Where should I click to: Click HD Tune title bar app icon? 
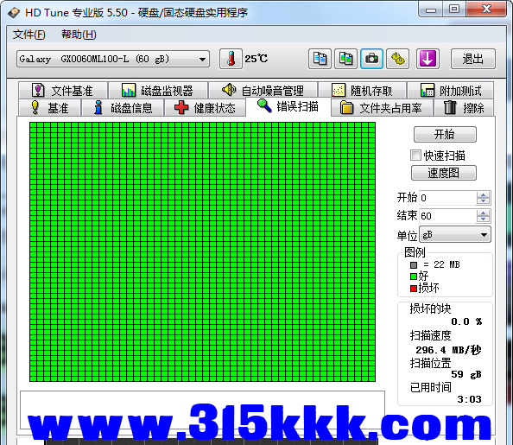[14, 12]
